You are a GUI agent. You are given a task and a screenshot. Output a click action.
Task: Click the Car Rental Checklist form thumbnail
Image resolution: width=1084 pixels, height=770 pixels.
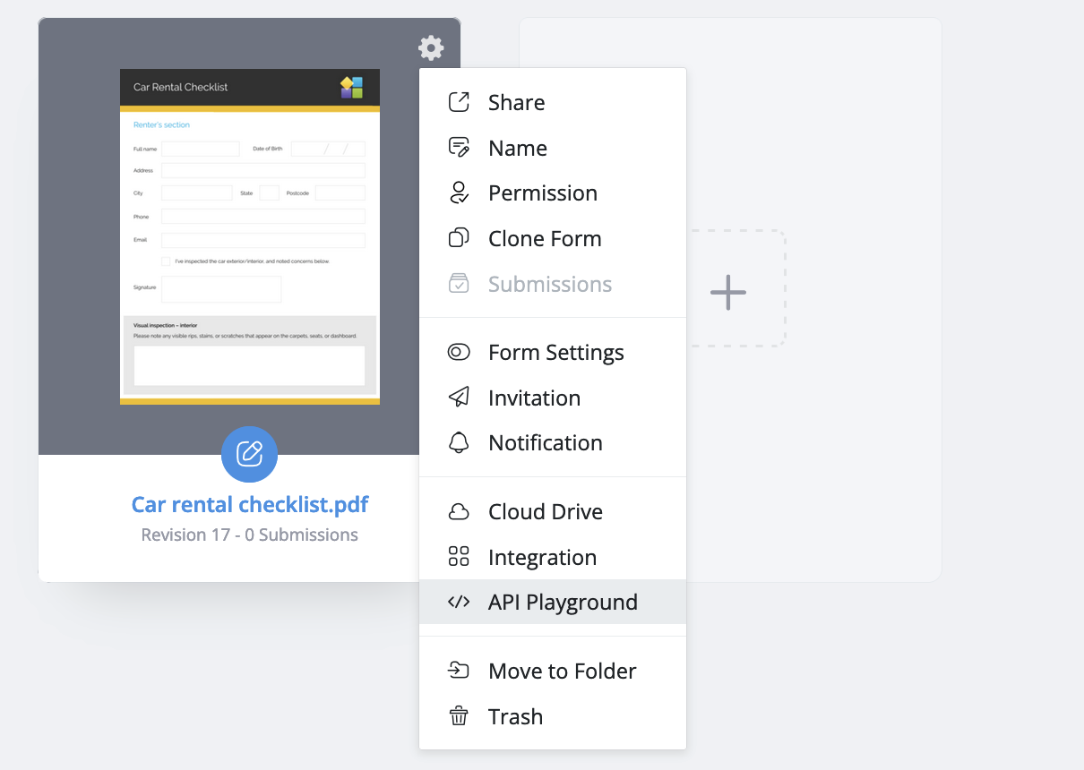coord(250,237)
